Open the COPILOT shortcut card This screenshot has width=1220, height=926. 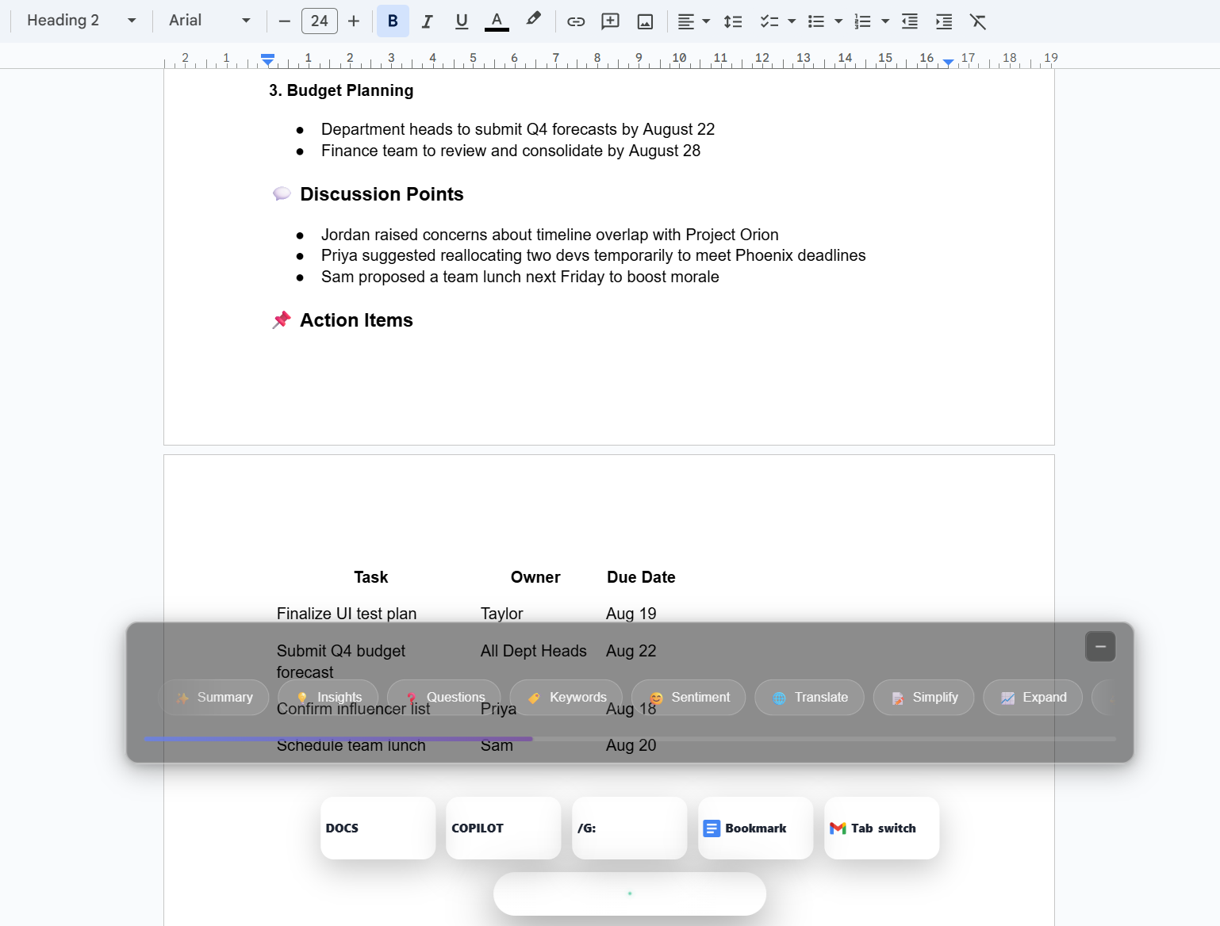pyautogui.click(x=504, y=828)
